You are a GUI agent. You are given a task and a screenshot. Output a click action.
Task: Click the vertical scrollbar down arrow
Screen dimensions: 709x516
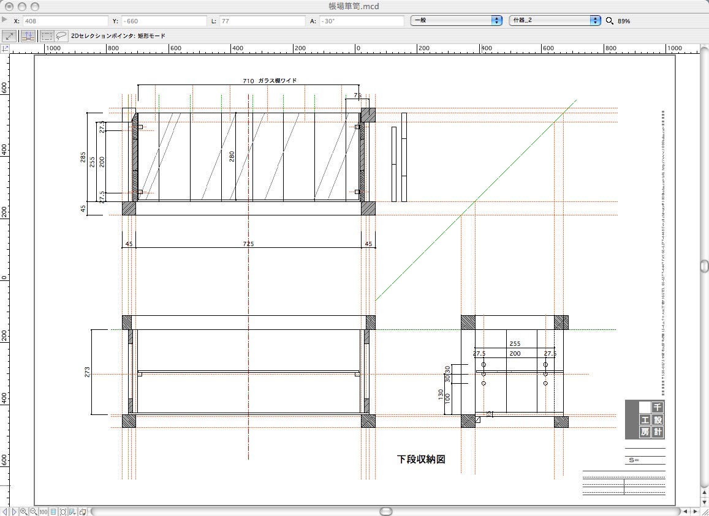click(x=705, y=501)
